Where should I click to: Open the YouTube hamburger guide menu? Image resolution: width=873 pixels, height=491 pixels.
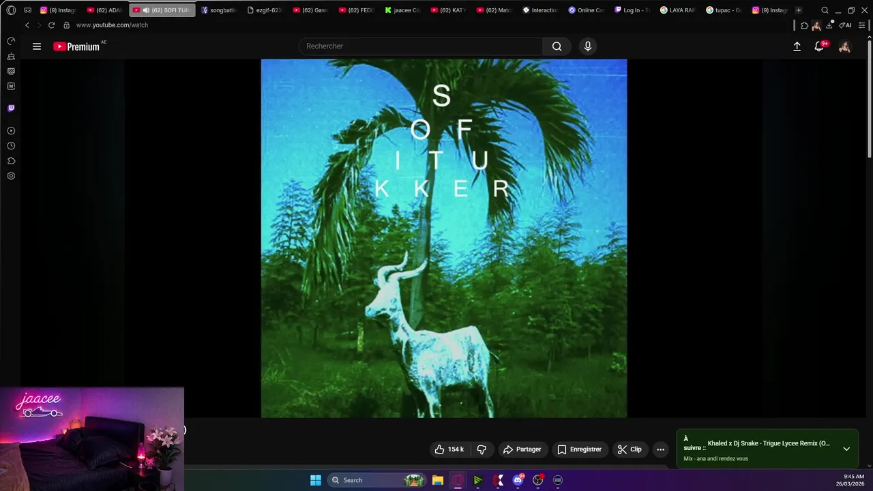(37, 46)
